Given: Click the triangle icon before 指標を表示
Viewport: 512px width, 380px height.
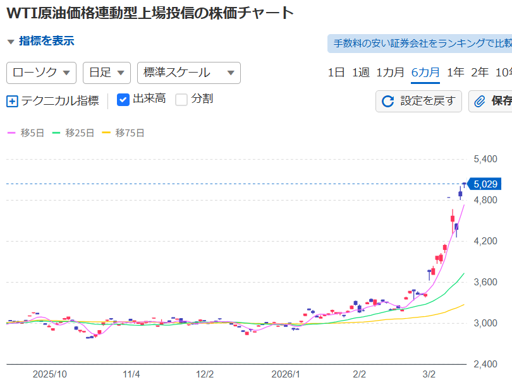Looking at the screenshot, I should 10,42.
